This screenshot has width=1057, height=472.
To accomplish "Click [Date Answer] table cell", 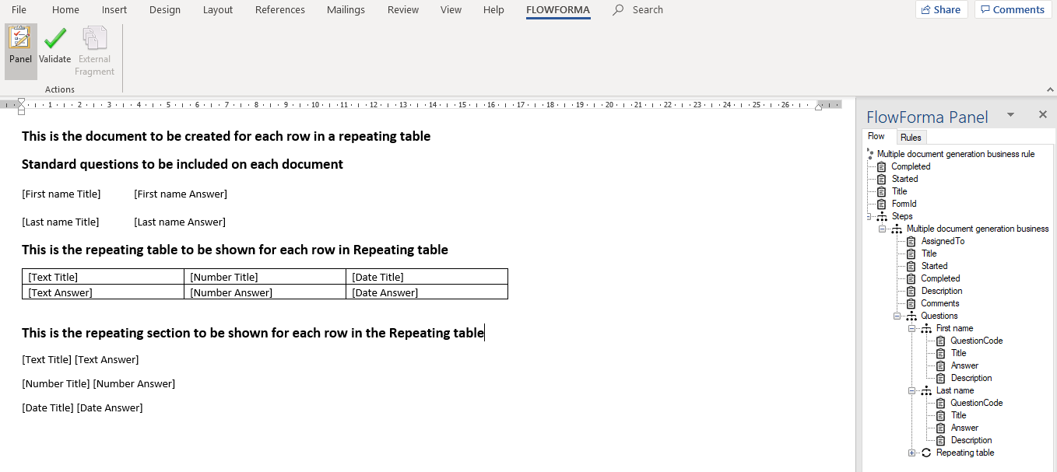I will pyautogui.click(x=427, y=292).
